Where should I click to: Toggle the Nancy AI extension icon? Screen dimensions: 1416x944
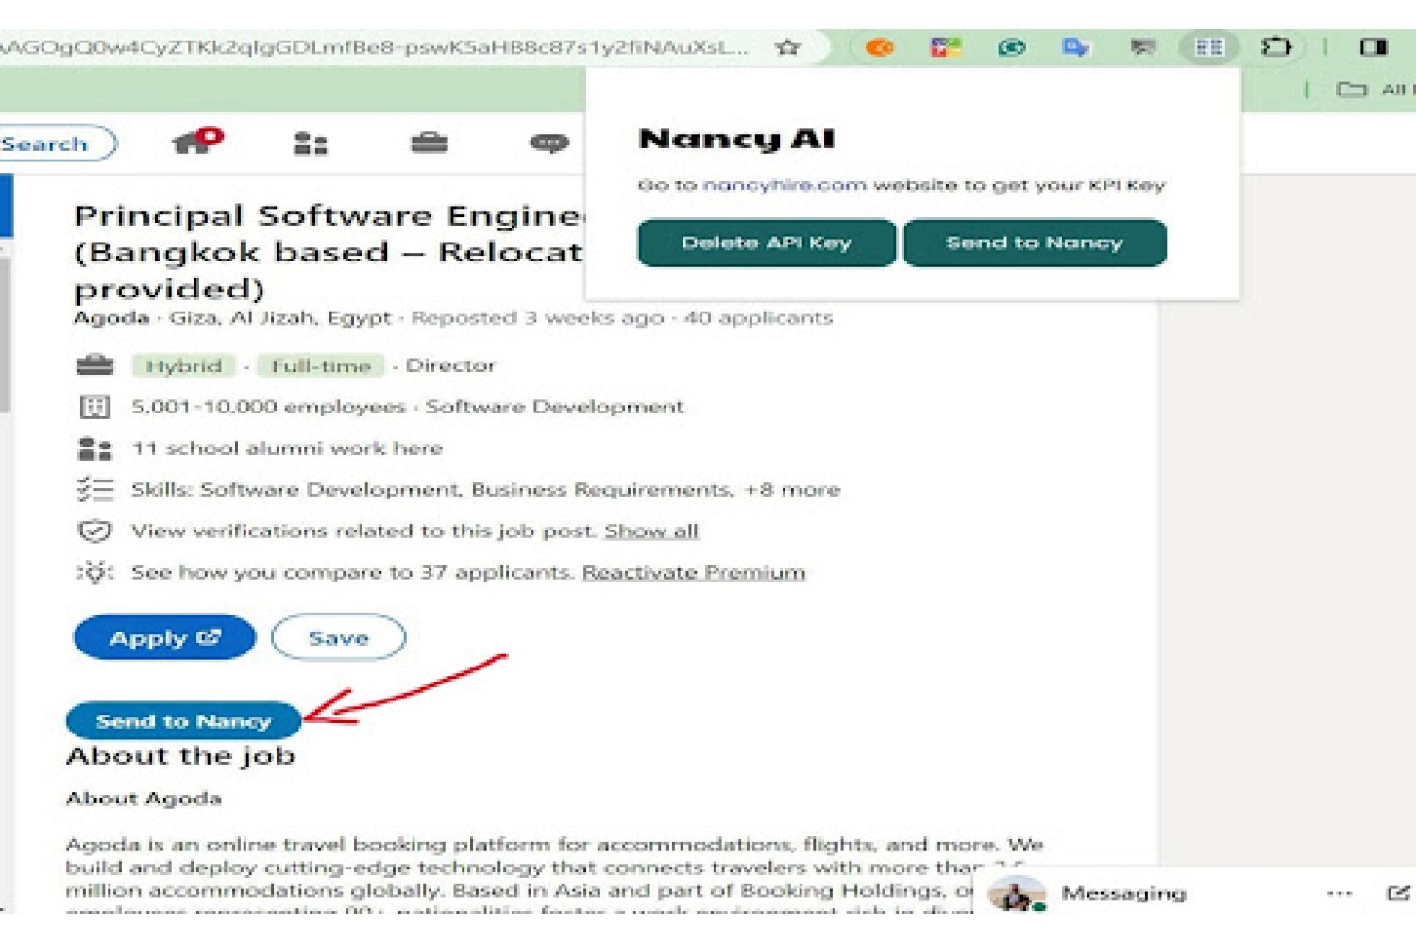coord(1209,47)
